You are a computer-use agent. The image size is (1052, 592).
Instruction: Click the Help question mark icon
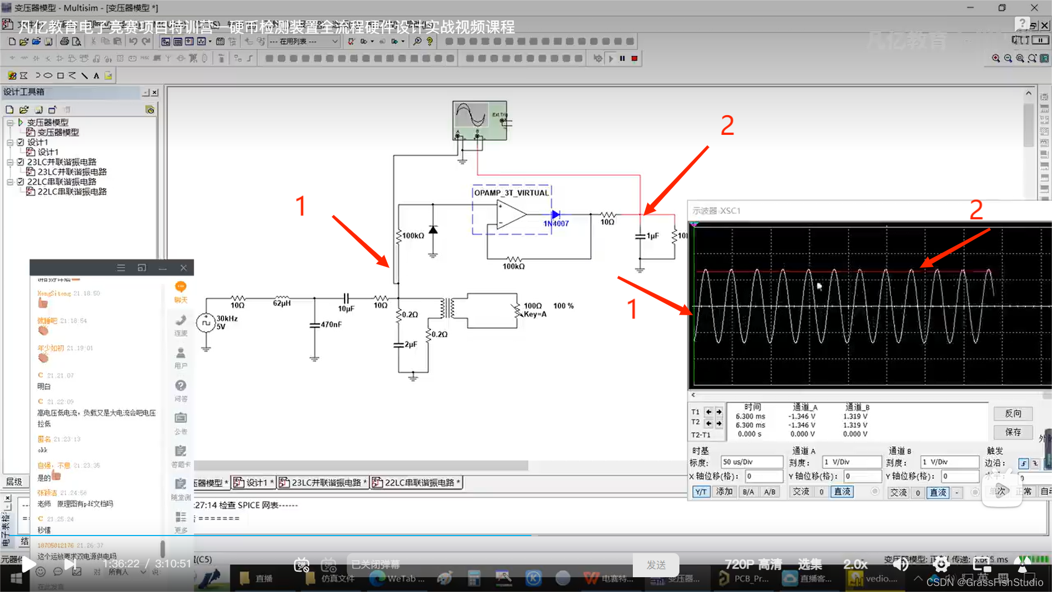pos(430,42)
